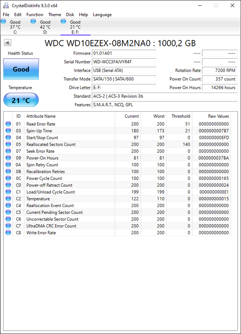Click status orb of Reallocated Sectors Count row
Screen dimensions: 241x334
coord(8,144)
